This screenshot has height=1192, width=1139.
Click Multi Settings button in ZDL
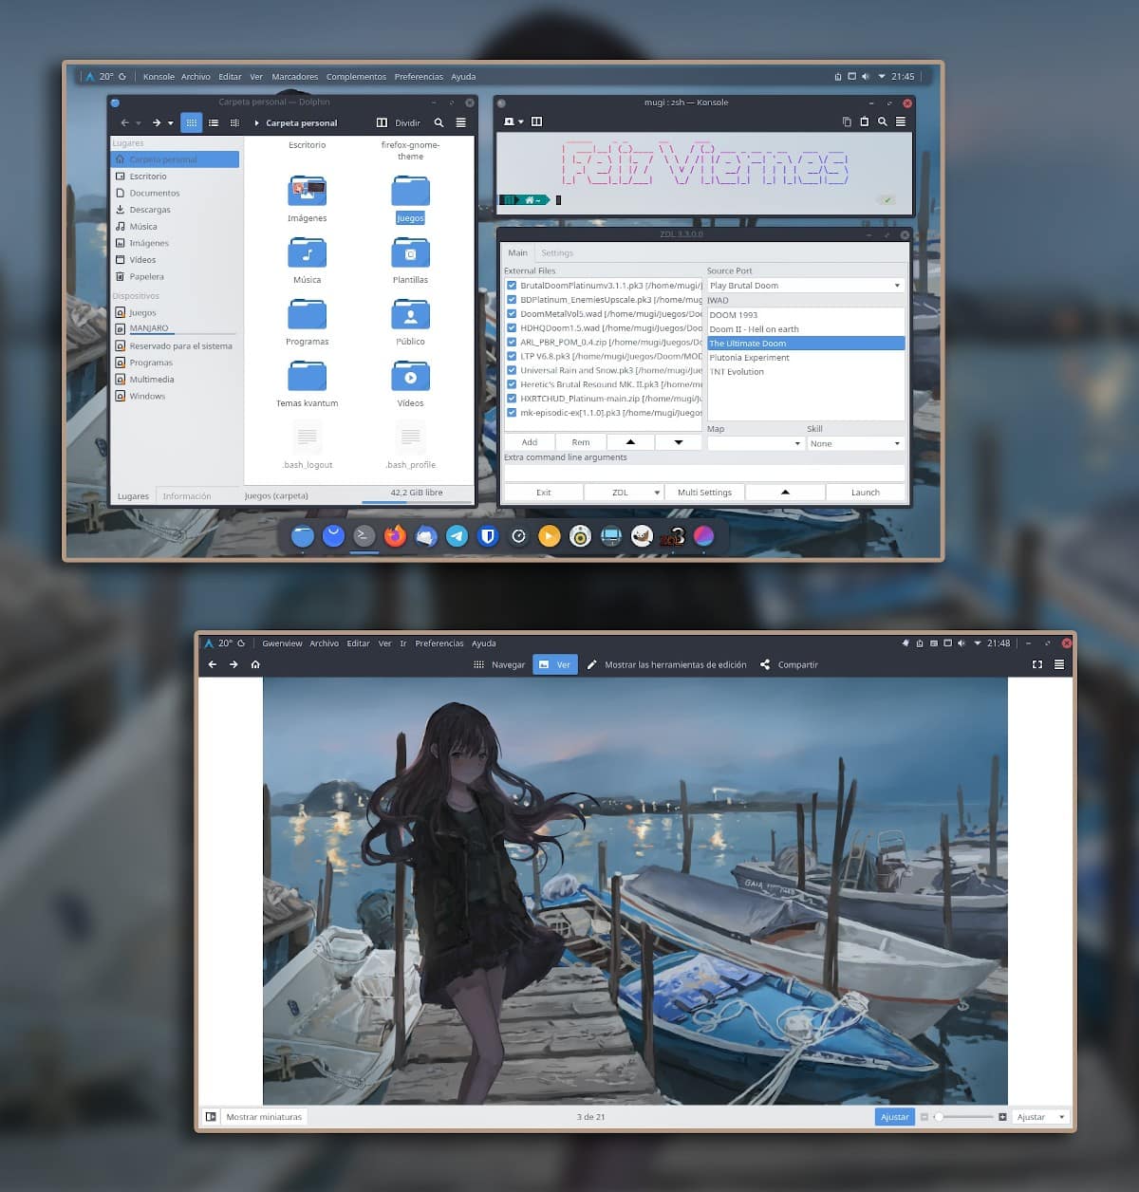pos(704,493)
